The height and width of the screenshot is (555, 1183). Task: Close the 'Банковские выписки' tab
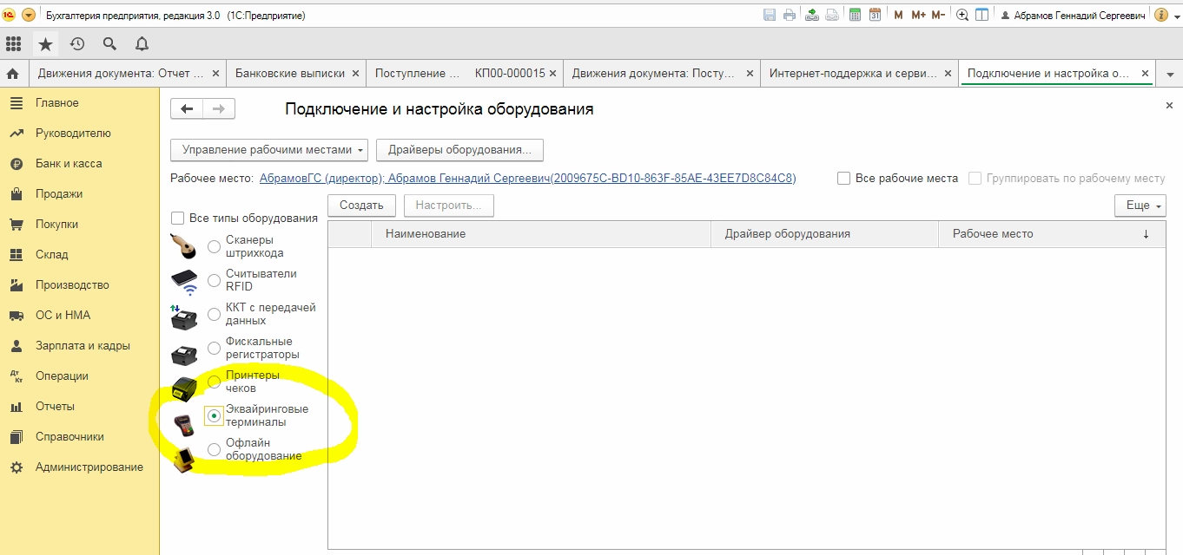click(355, 74)
